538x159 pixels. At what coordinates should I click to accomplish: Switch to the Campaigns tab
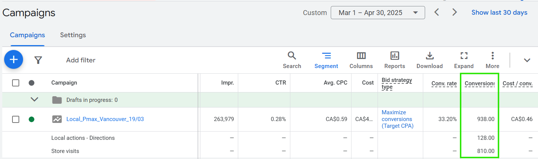[27, 35]
